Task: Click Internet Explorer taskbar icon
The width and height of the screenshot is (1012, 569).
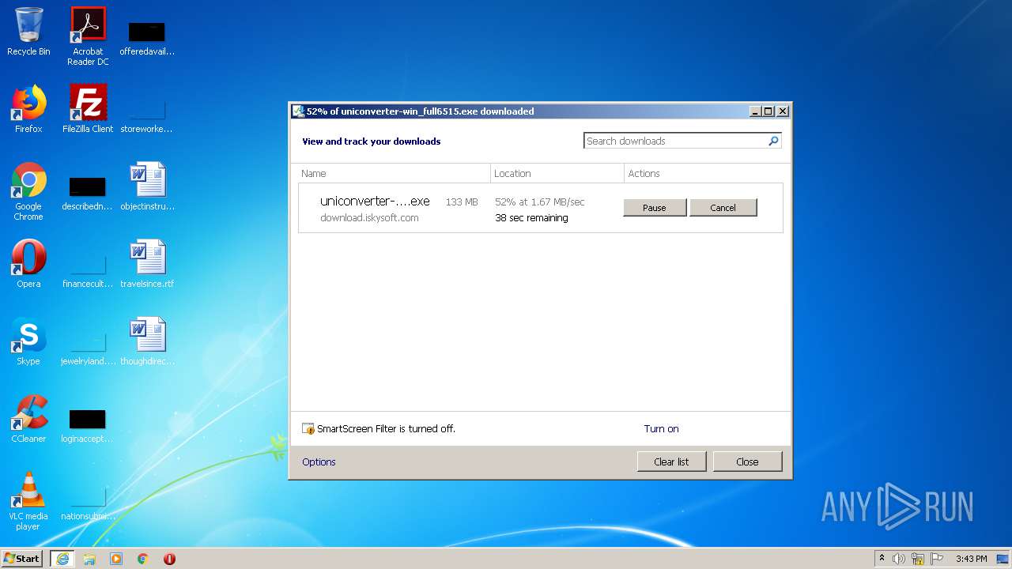Action: pos(62,559)
